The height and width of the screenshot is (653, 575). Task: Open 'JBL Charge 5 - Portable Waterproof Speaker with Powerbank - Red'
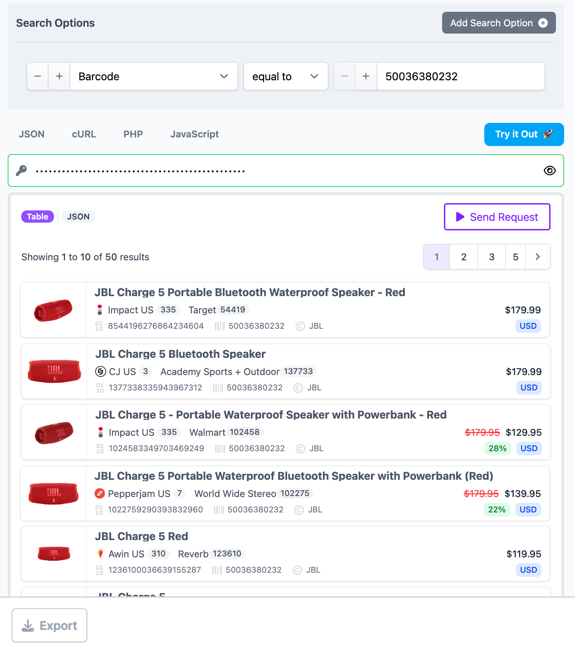click(271, 415)
